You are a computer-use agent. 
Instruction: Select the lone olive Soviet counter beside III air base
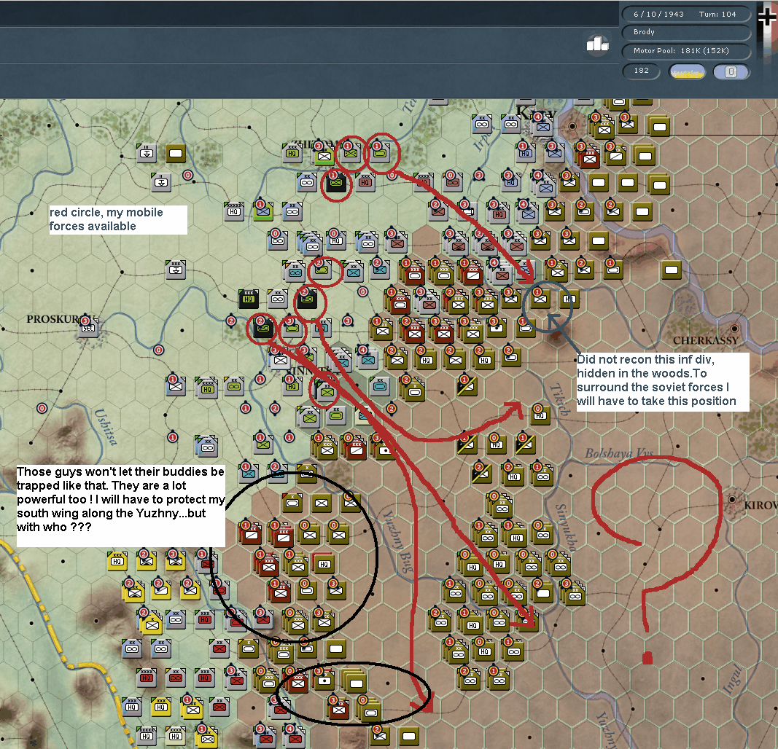click(x=176, y=153)
